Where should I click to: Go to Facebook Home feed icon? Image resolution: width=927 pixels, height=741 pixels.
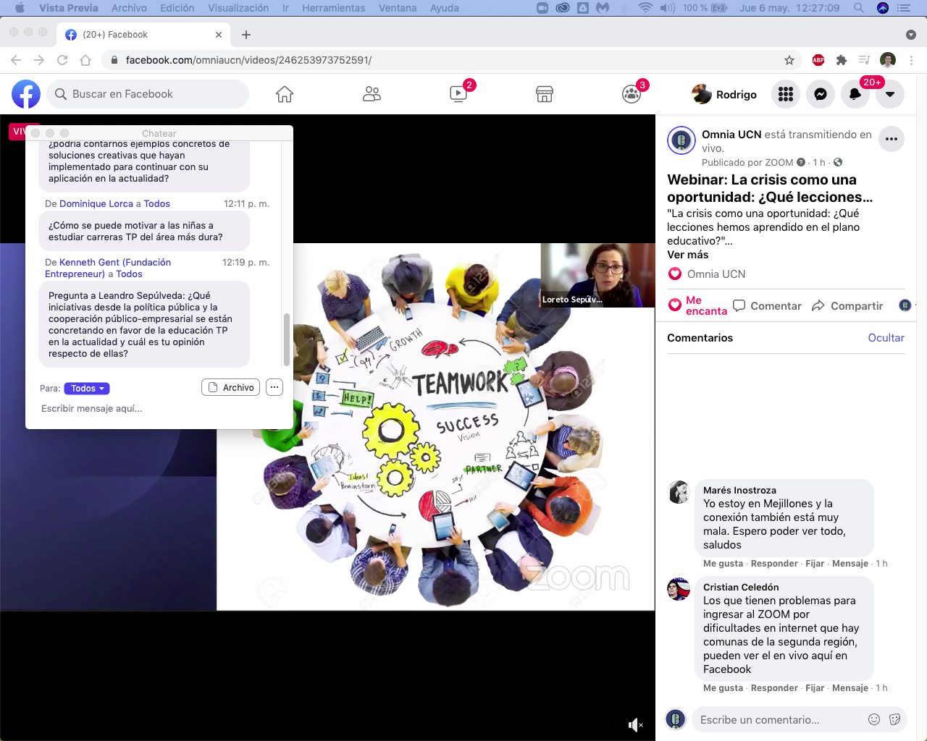[x=285, y=94]
